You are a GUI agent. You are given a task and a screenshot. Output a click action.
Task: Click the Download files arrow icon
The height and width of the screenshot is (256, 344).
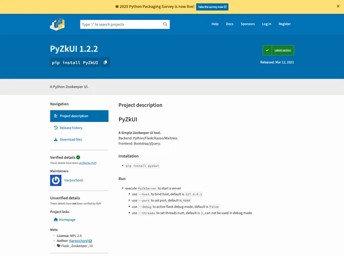(55, 139)
